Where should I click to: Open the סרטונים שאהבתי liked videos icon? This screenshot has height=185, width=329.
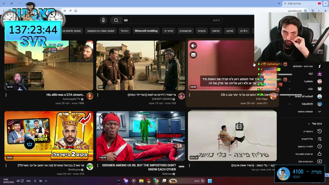point(319,154)
